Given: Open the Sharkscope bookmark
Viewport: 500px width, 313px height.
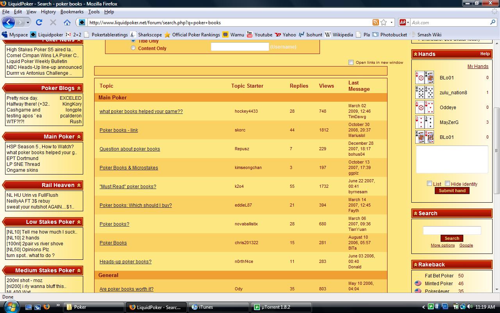Looking at the screenshot, I should 146,34.
